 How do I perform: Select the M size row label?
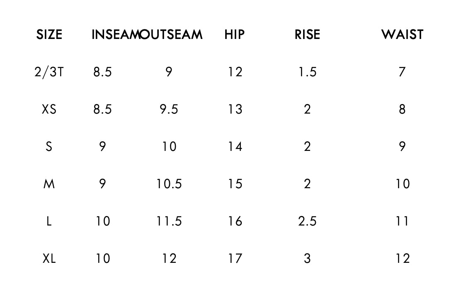pyautogui.click(x=49, y=184)
